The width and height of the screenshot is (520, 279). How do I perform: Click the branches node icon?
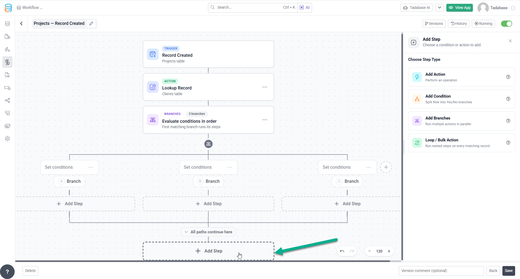pyautogui.click(x=153, y=120)
